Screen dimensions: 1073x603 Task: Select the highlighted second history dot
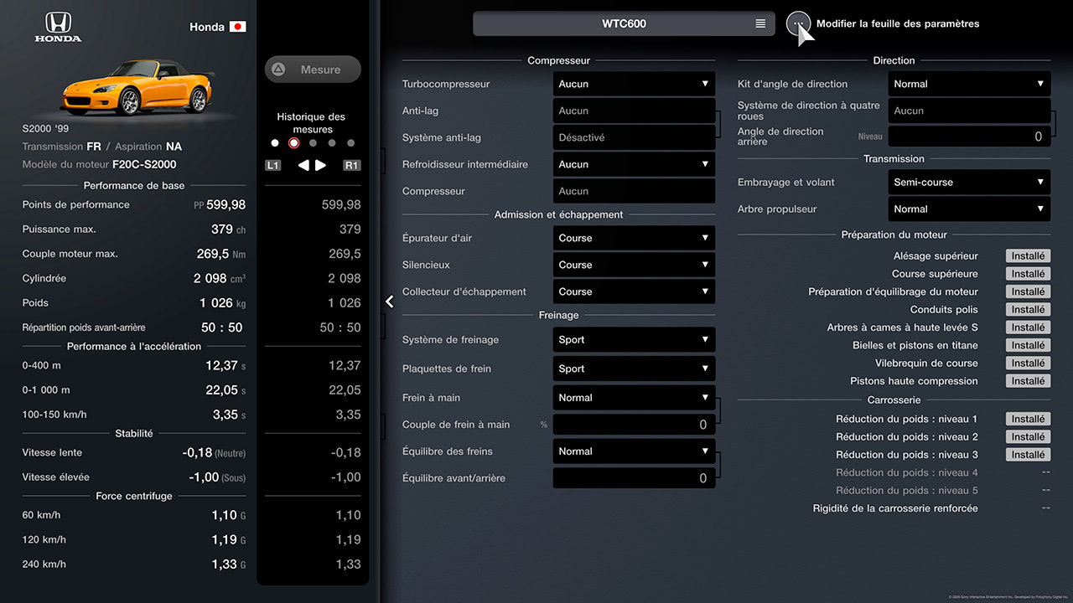click(293, 143)
